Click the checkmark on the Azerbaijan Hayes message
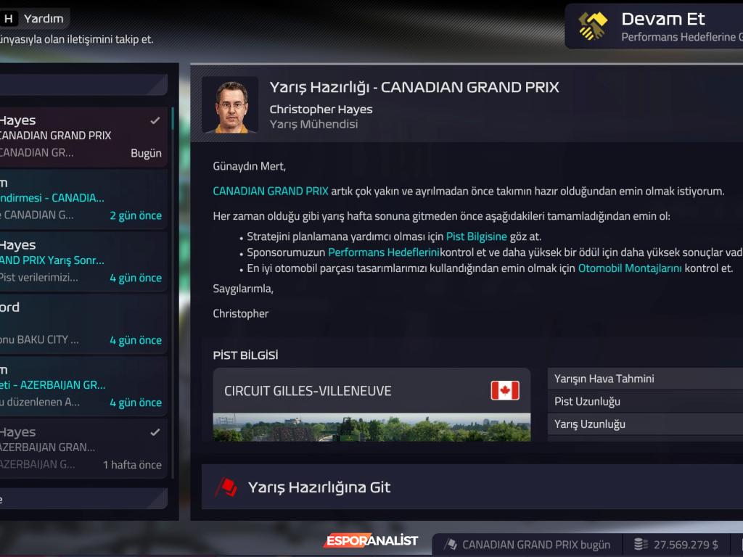 155,432
